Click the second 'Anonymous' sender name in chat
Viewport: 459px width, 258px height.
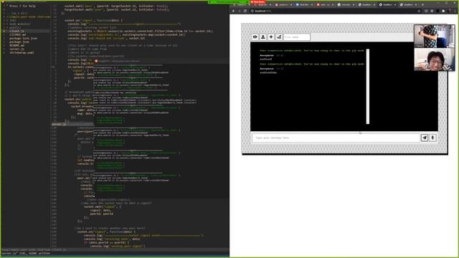coord(267,69)
